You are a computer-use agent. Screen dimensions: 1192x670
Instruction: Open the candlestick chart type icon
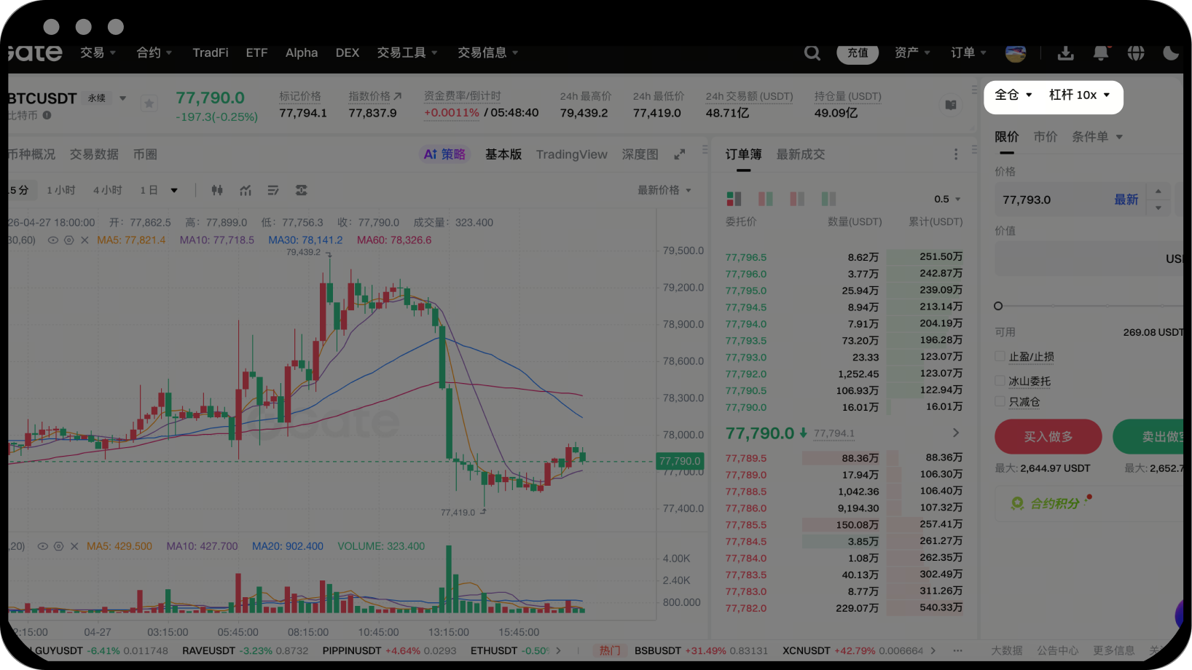[x=217, y=190]
